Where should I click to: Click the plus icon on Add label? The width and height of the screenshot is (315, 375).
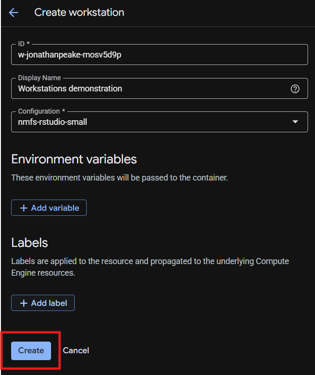tap(24, 303)
